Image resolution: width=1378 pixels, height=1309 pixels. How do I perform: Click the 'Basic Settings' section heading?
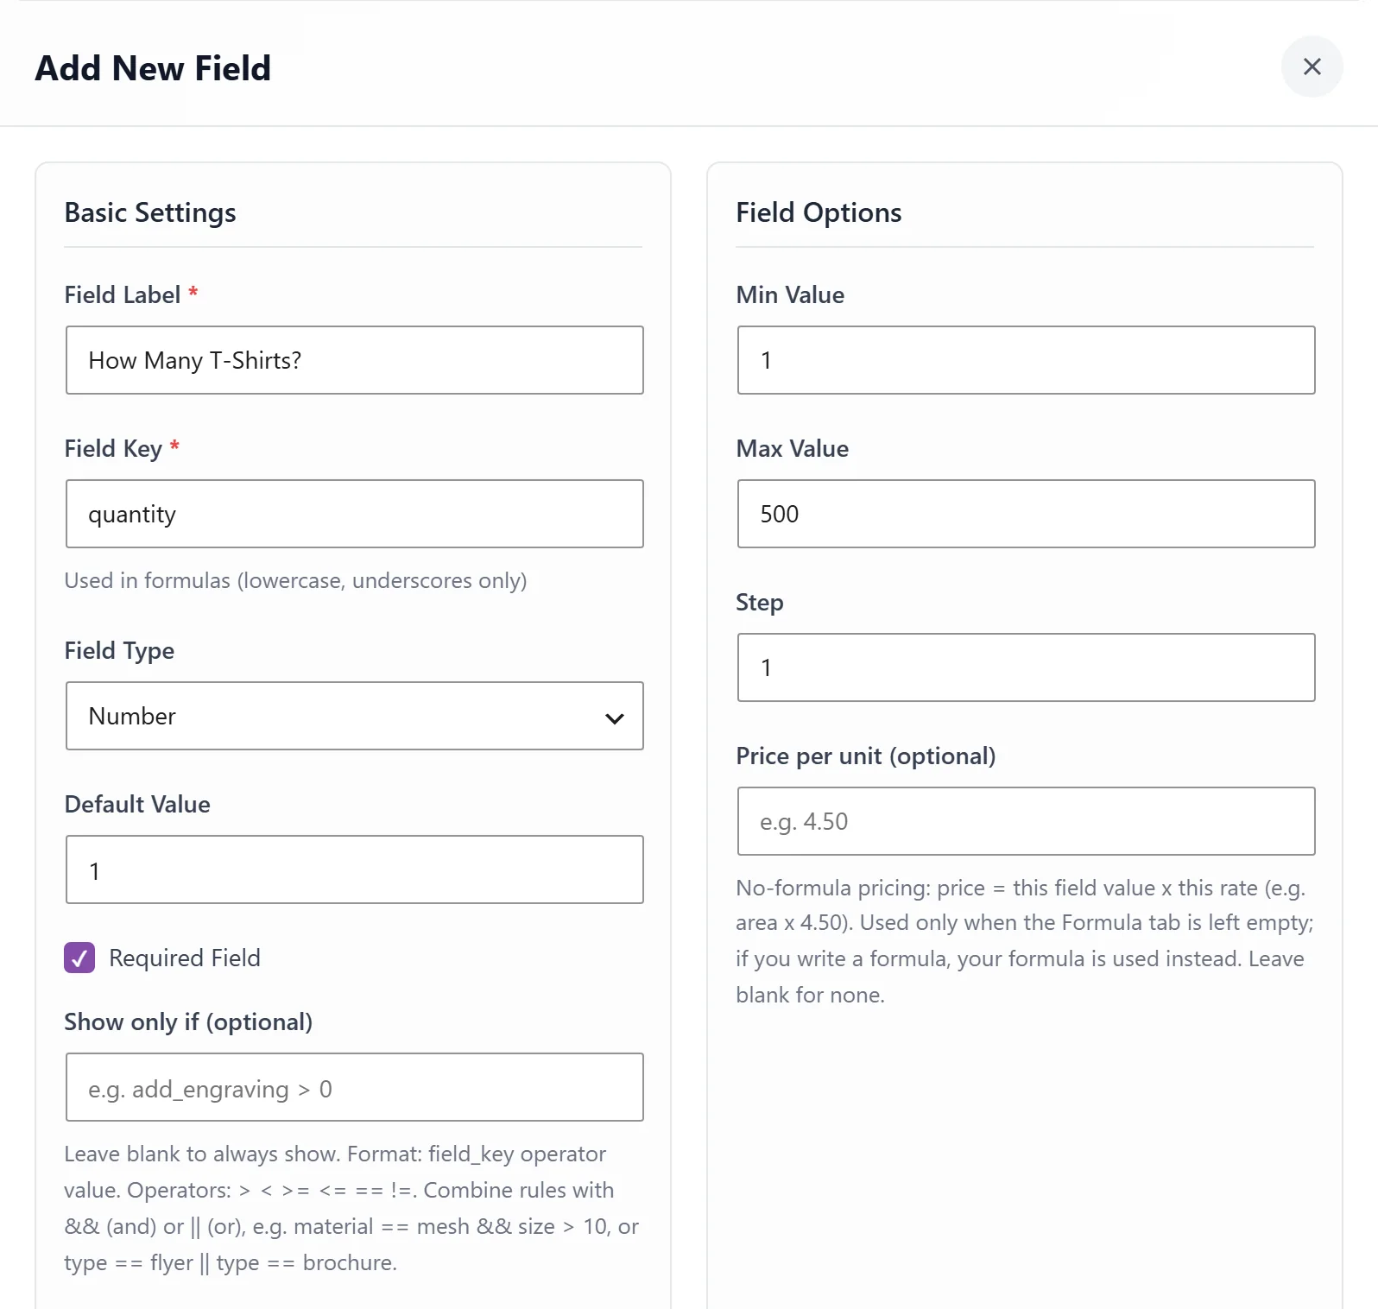click(x=150, y=212)
